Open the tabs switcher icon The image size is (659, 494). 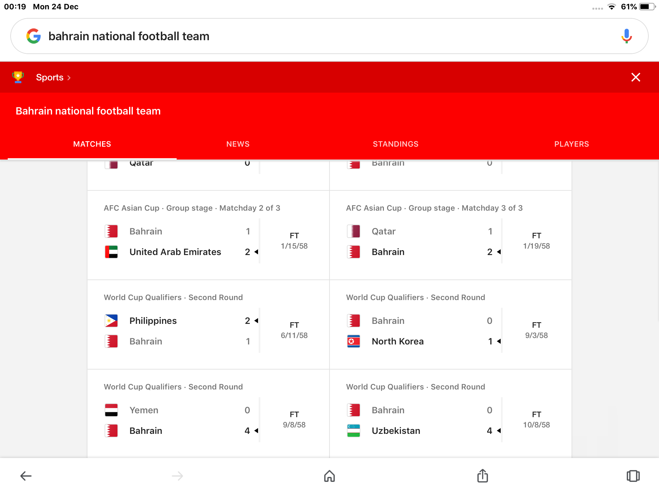633,476
